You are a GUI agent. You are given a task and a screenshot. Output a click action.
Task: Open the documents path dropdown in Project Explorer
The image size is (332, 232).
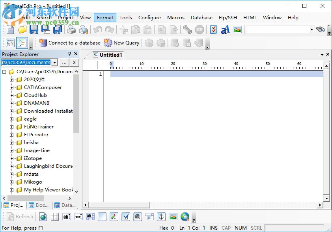(54, 62)
